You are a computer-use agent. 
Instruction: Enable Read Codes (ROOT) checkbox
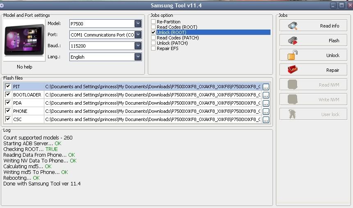(154, 27)
